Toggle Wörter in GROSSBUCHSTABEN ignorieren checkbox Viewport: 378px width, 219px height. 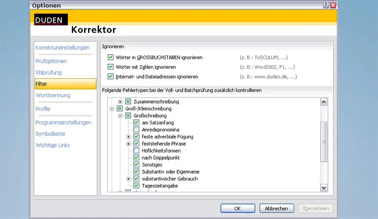(110, 57)
